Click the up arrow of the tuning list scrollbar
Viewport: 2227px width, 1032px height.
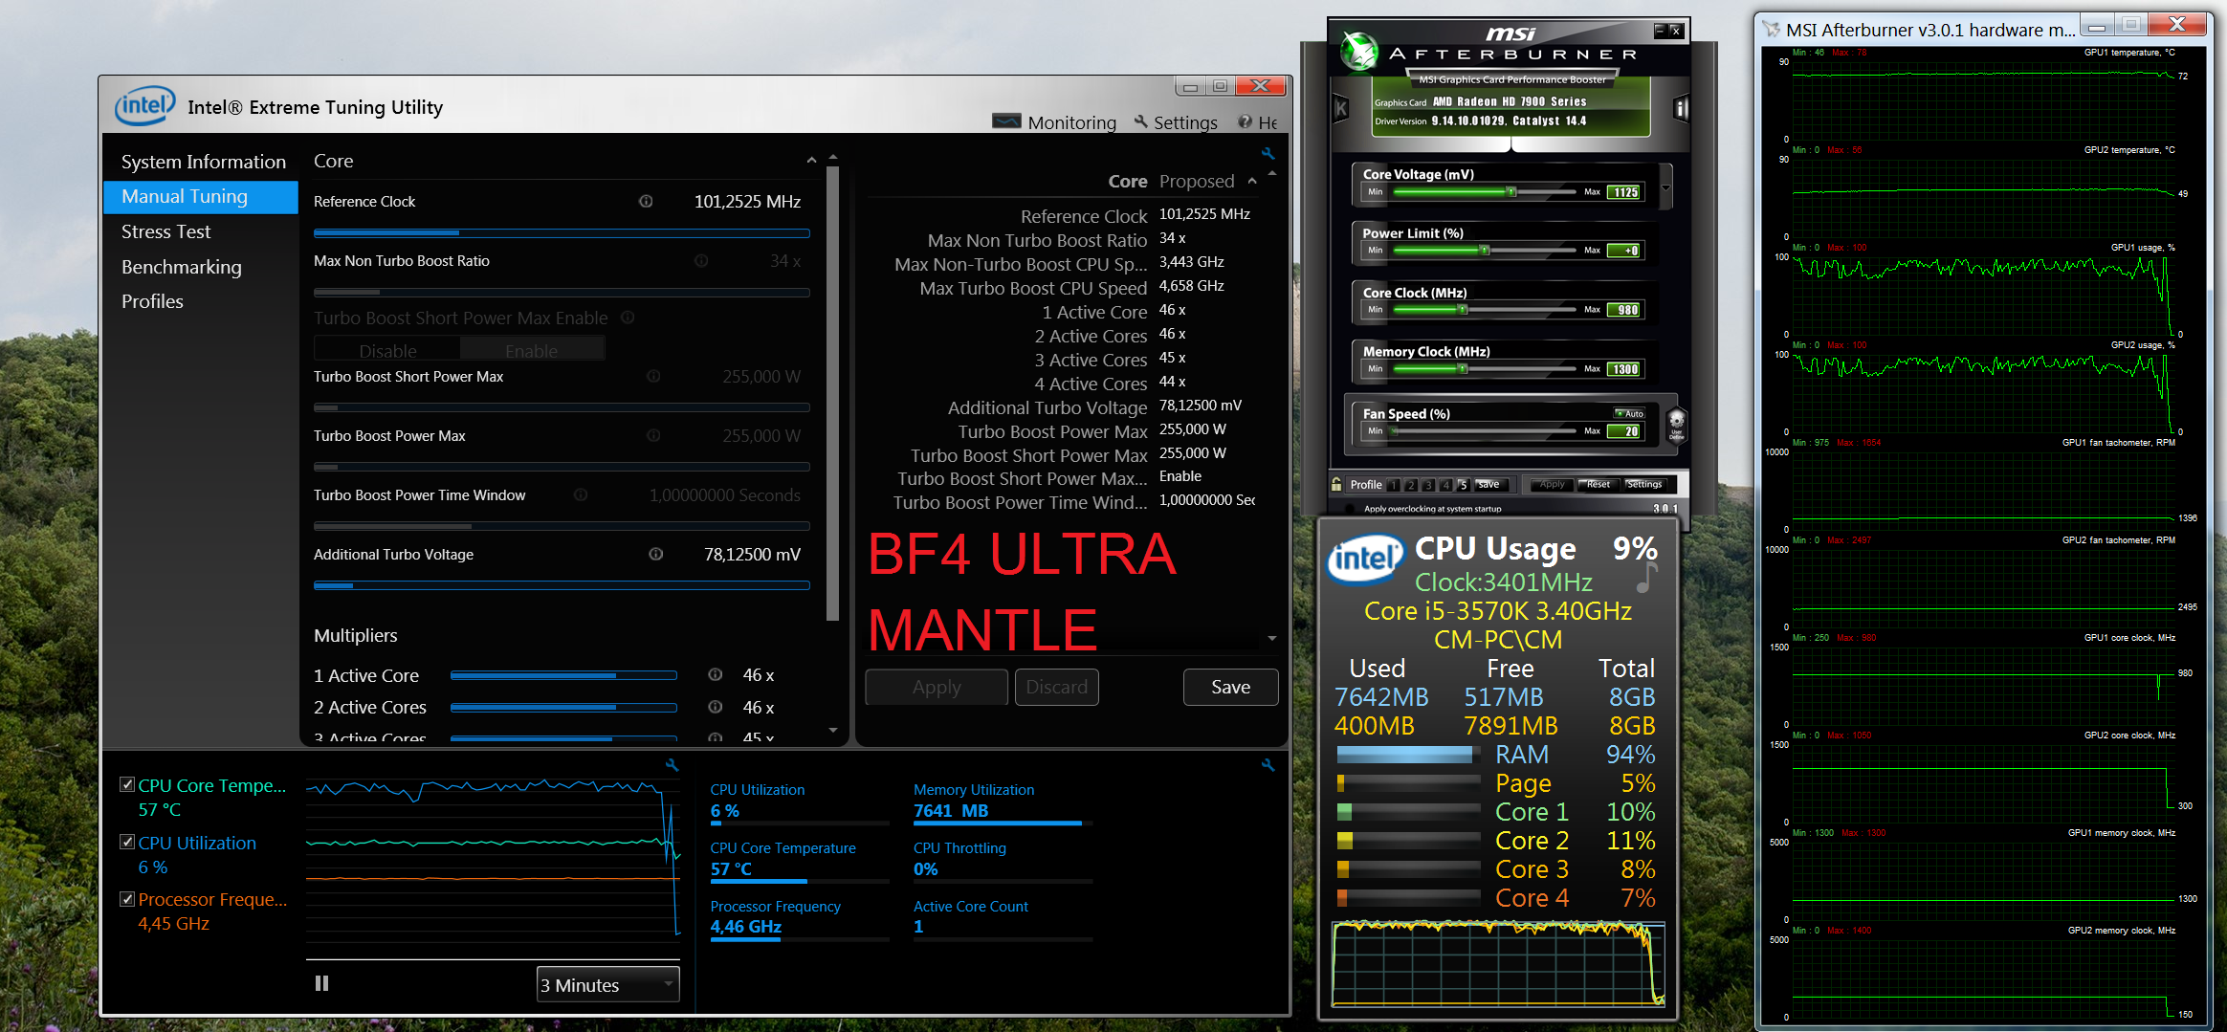(832, 156)
